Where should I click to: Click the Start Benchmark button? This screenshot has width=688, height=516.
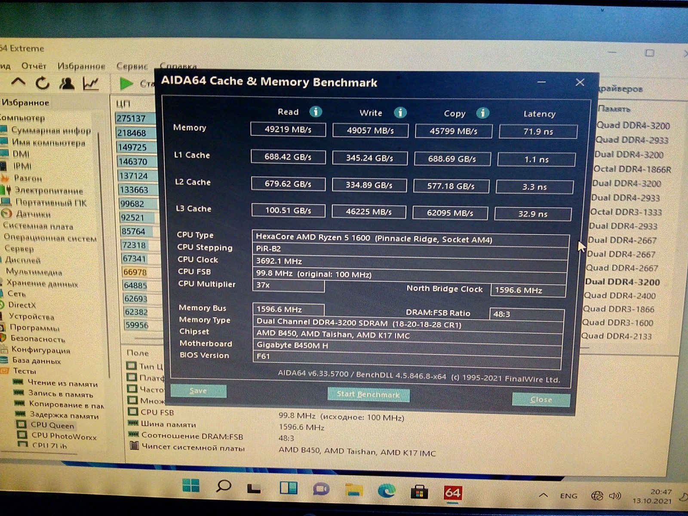368,394
